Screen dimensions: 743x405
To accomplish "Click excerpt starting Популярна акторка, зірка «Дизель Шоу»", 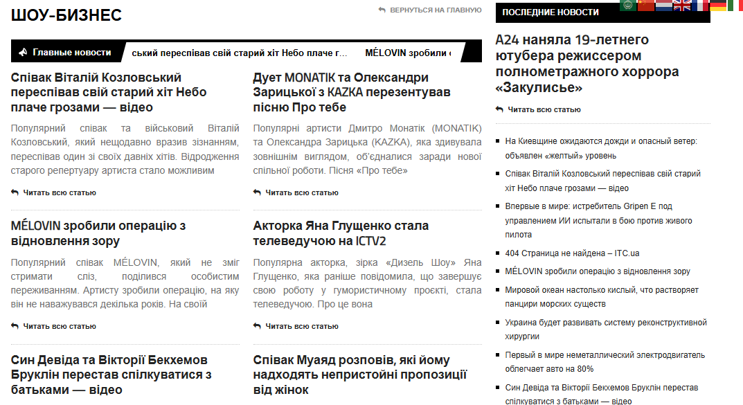I will pyautogui.click(x=367, y=283).
